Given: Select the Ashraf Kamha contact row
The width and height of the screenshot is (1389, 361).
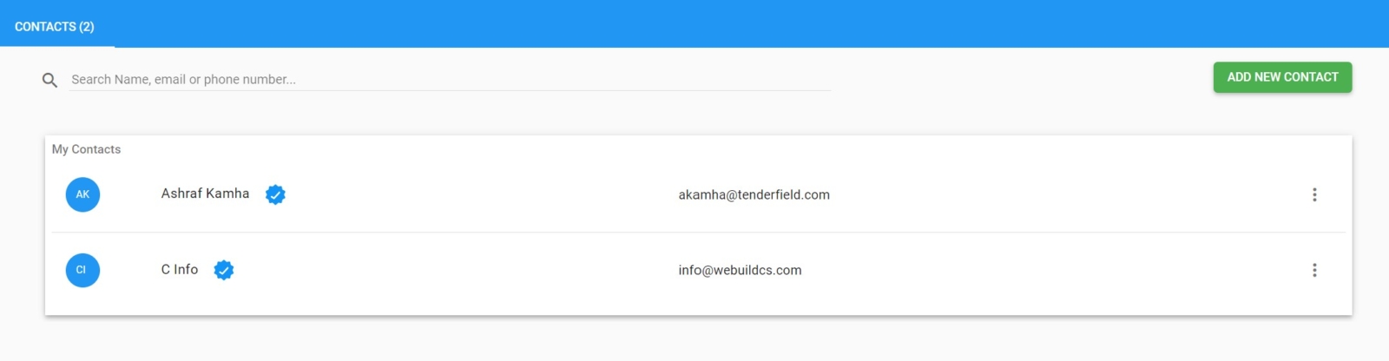Looking at the screenshot, I should pos(698,194).
